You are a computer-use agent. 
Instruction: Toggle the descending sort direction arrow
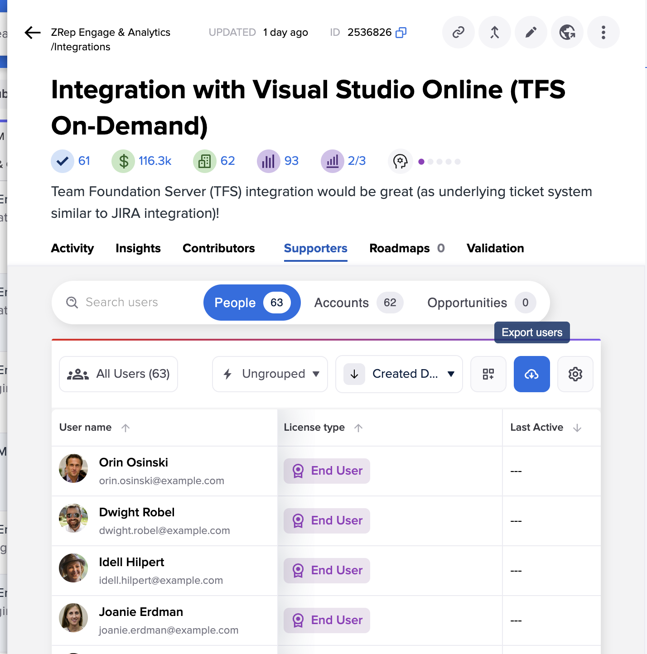click(x=354, y=374)
